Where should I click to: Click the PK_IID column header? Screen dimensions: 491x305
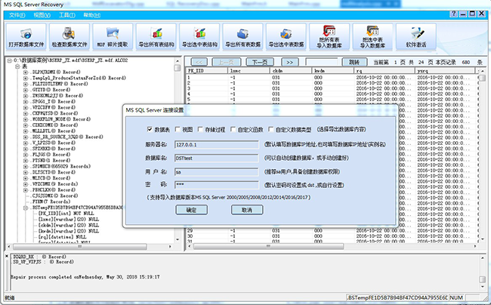pyautogui.click(x=207, y=71)
